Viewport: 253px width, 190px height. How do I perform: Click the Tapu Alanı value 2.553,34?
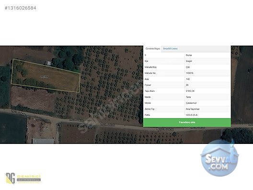[190, 91]
